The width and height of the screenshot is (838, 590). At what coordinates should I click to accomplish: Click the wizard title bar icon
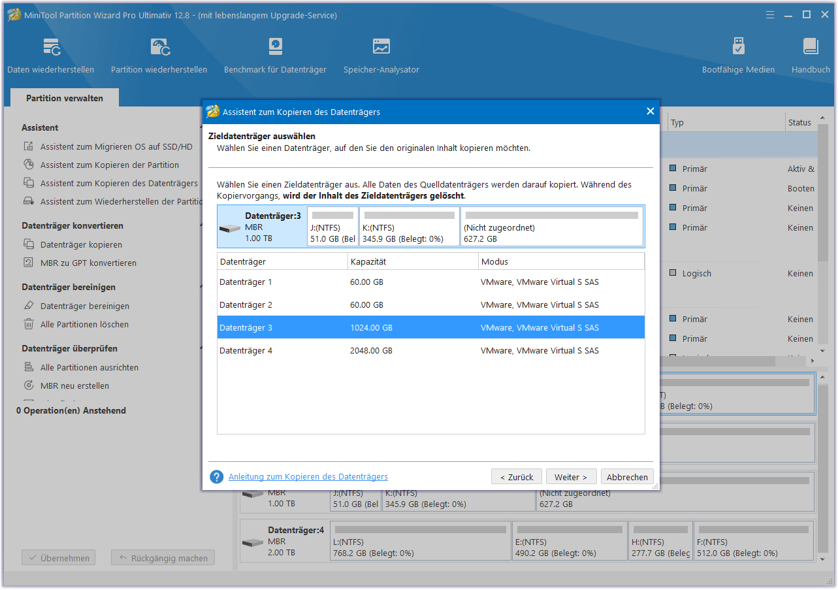pyautogui.click(x=213, y=111)
